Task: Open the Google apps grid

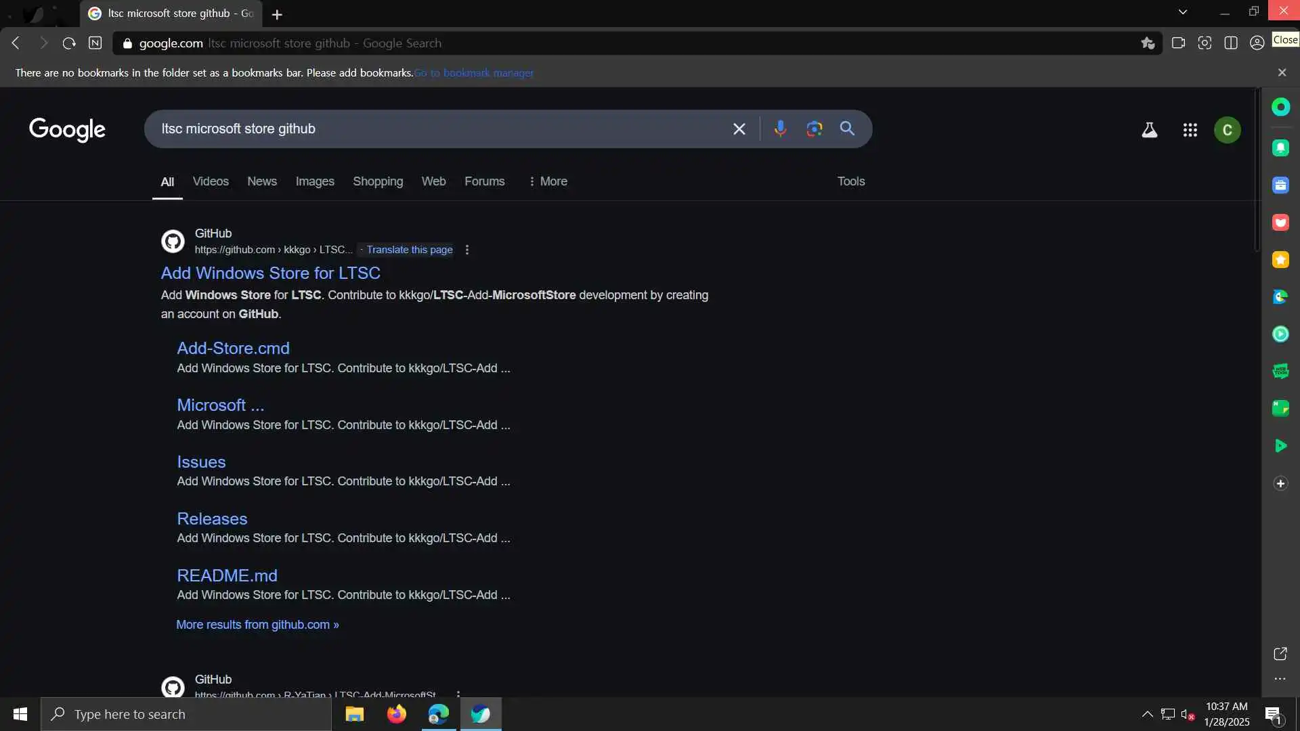Action: point(1190,130)
